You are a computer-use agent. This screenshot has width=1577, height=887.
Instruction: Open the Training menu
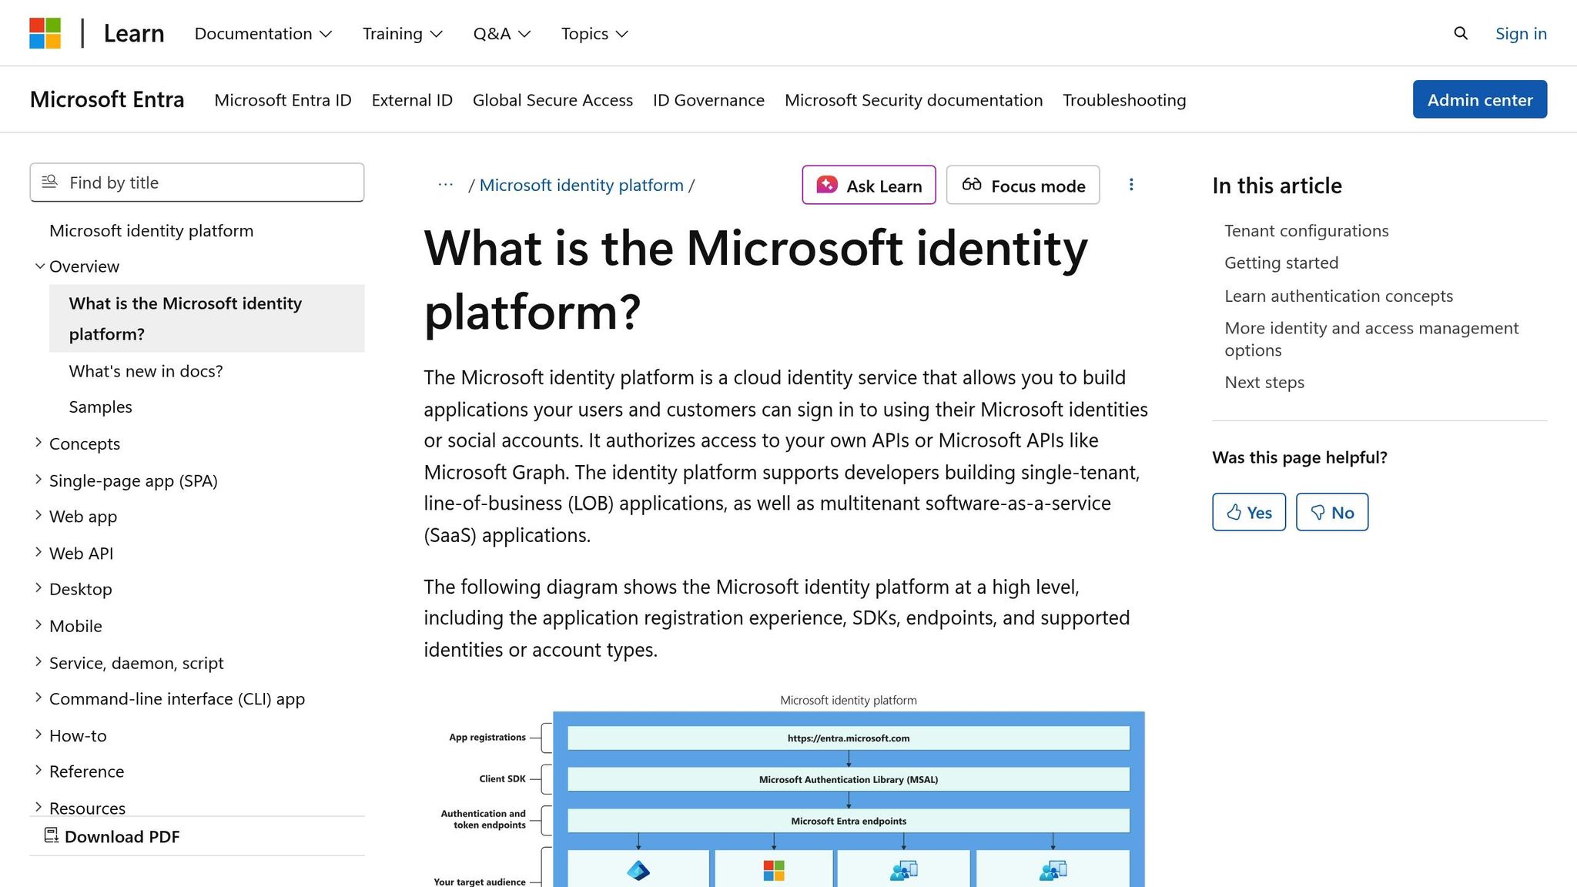401,33
